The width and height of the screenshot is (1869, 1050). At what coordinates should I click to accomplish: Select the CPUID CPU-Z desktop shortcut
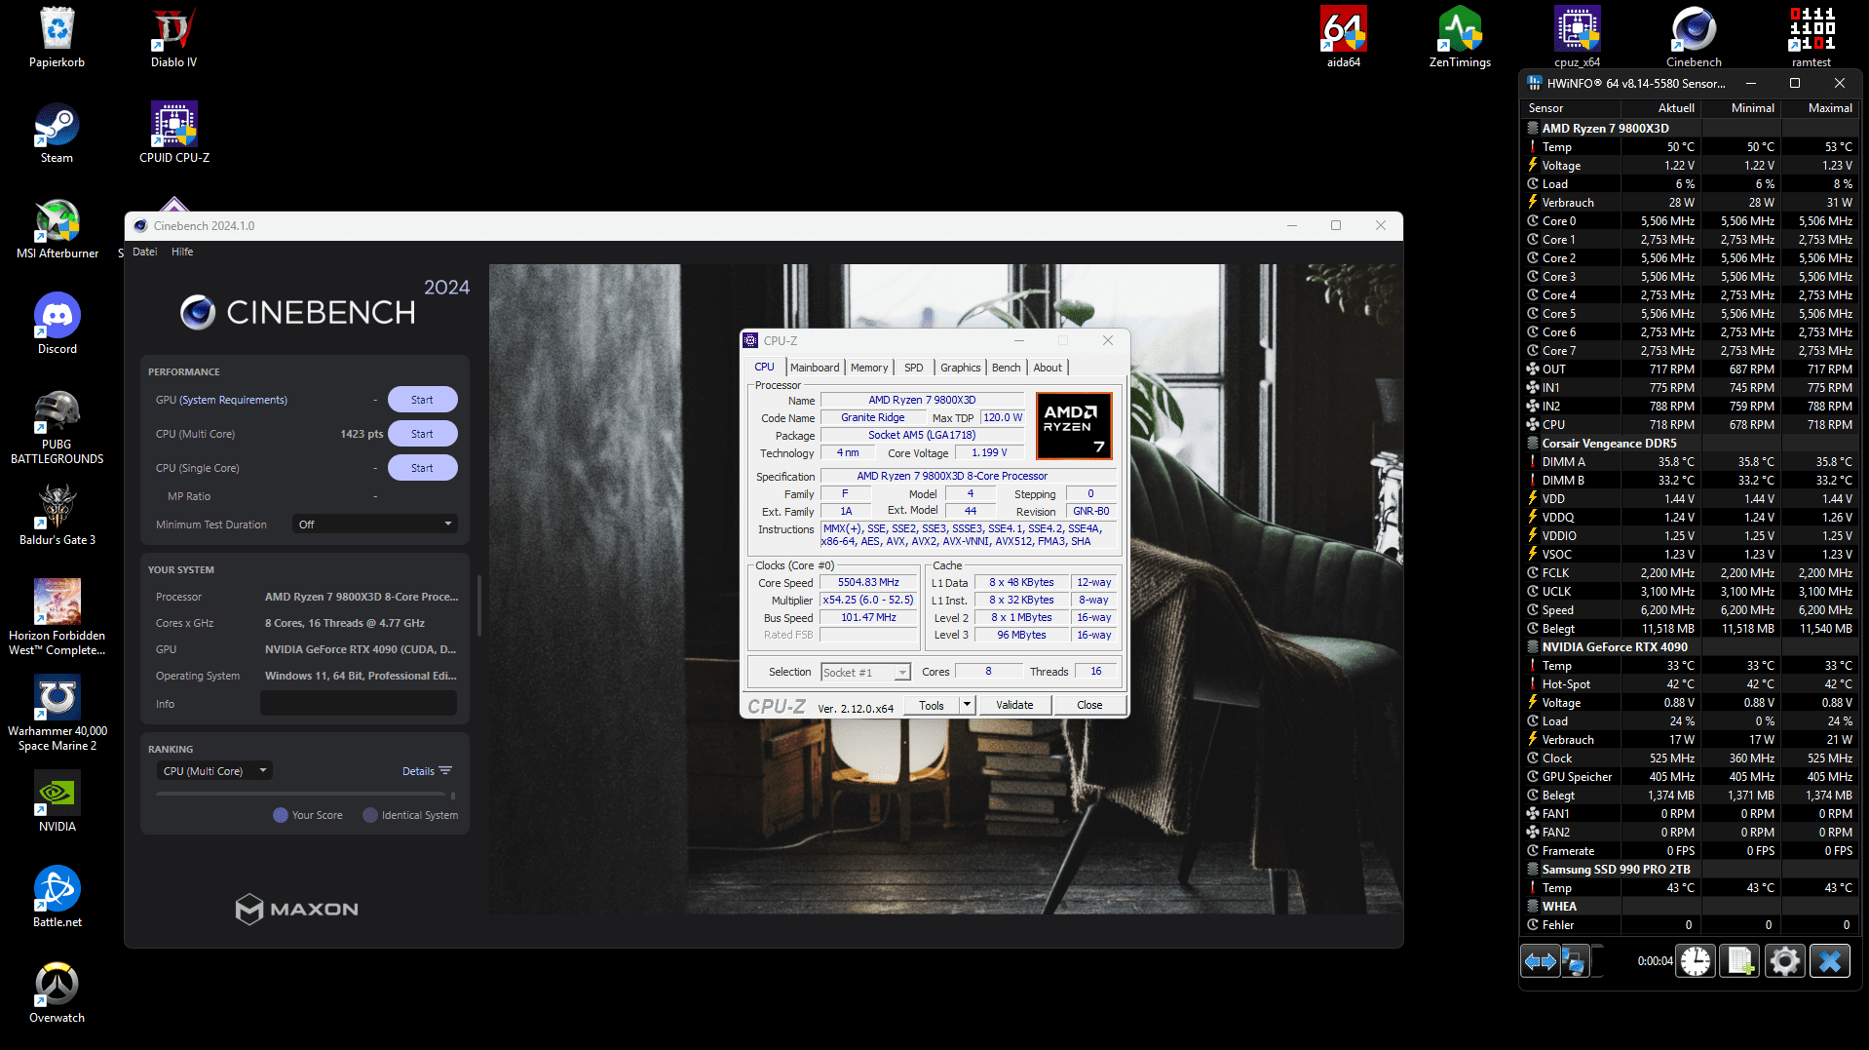click(174, 134)
